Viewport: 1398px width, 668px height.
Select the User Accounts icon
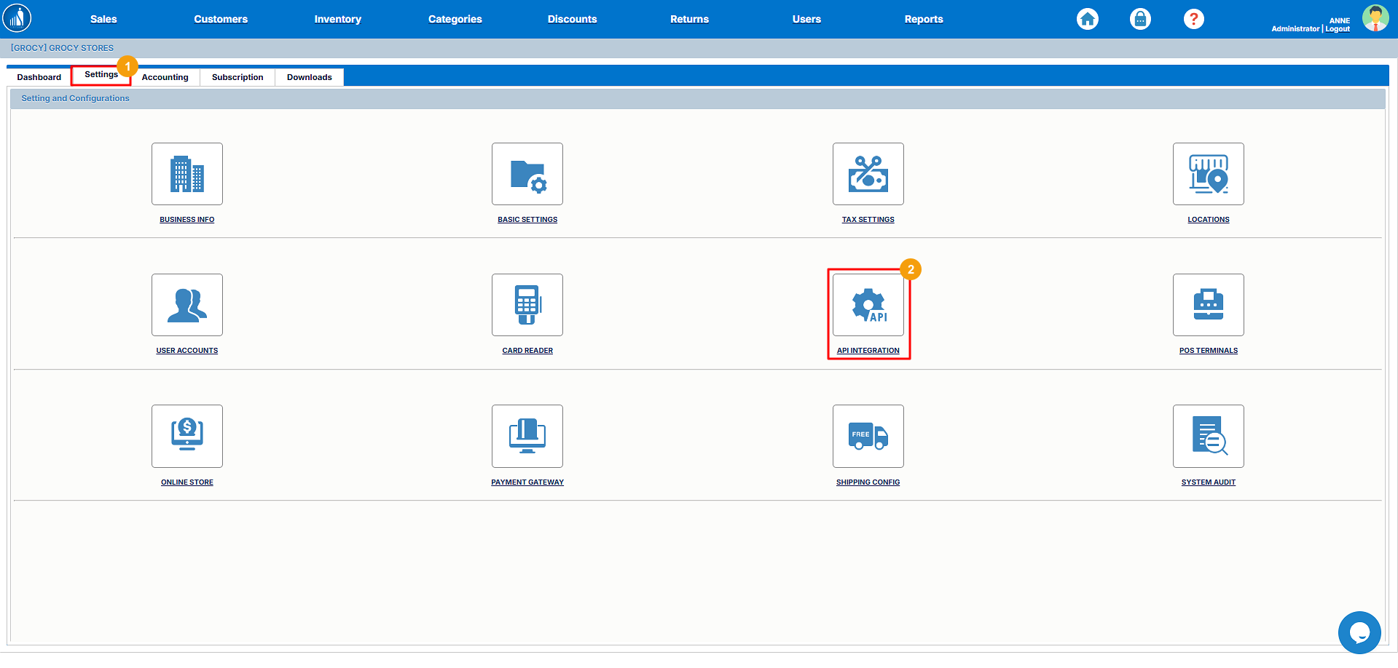(x=186, y=305)
